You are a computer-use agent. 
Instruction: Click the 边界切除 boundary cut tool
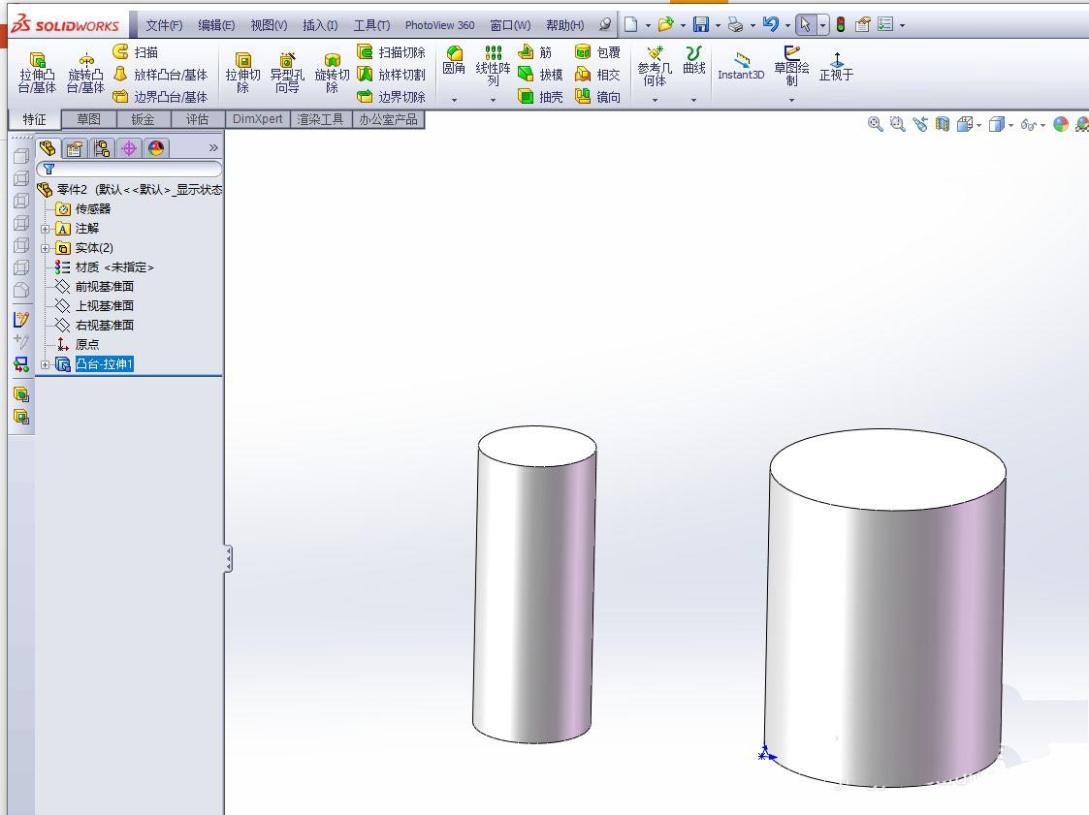tap(391, 97)
